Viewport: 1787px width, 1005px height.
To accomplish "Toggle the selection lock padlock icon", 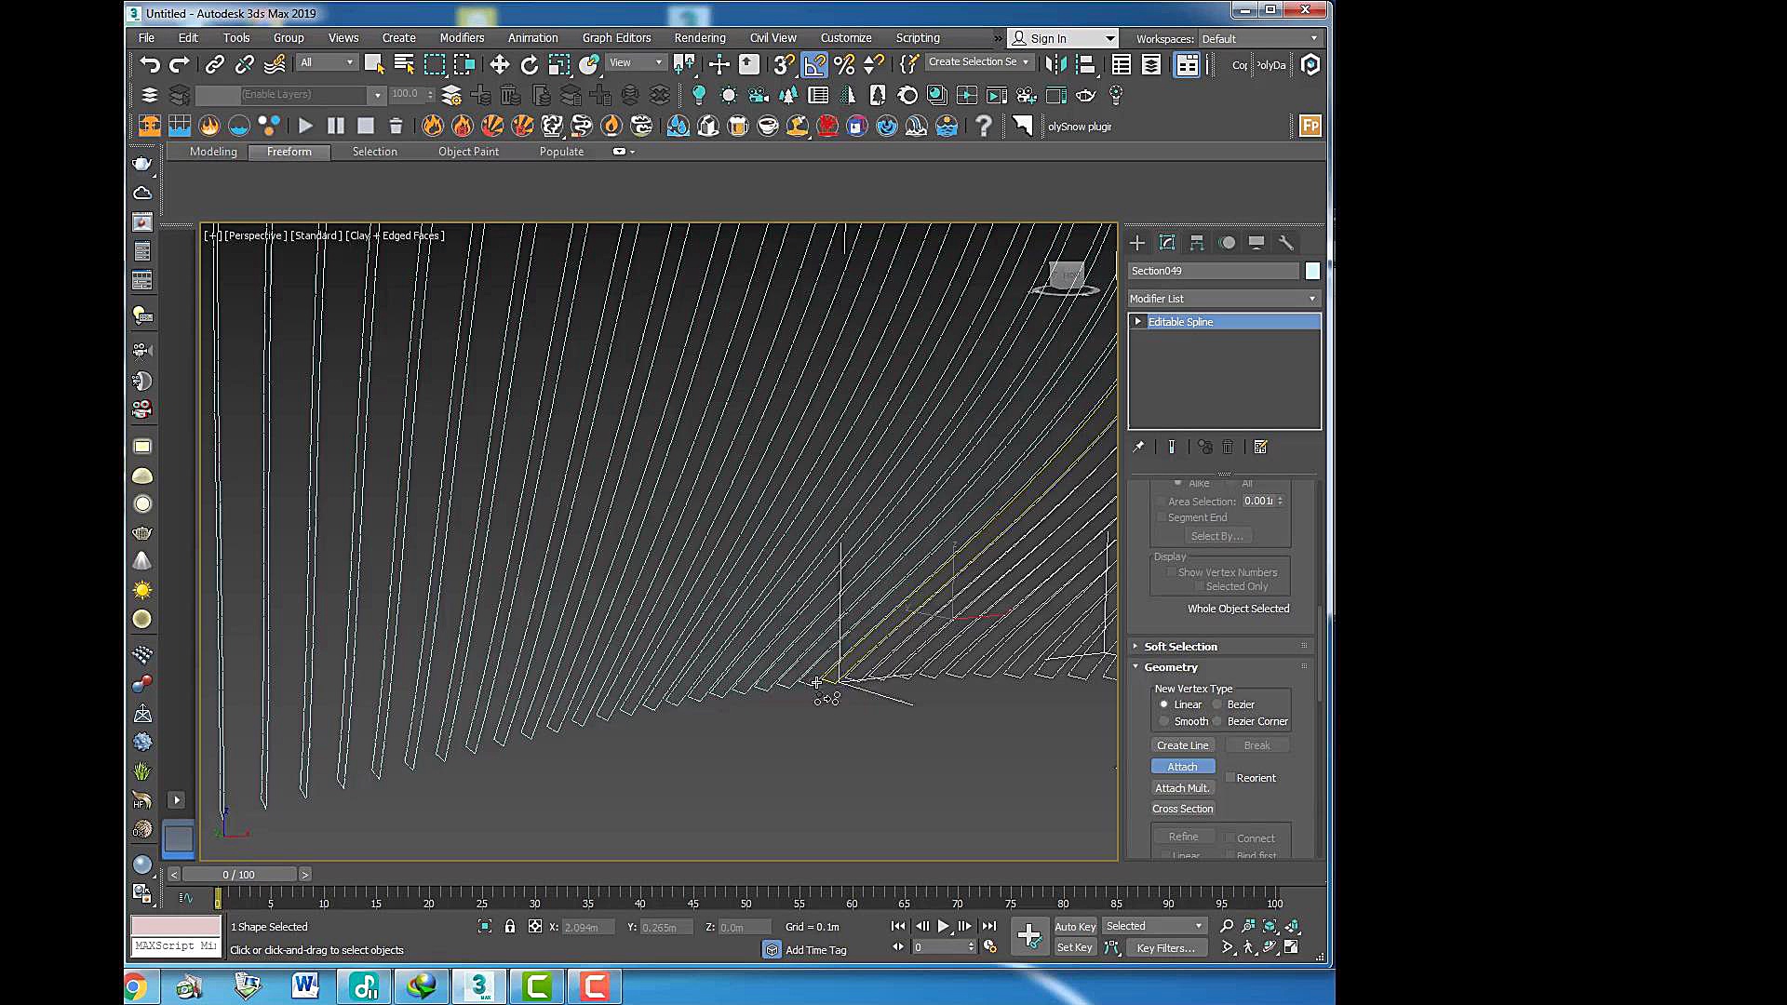I will 510,927.
